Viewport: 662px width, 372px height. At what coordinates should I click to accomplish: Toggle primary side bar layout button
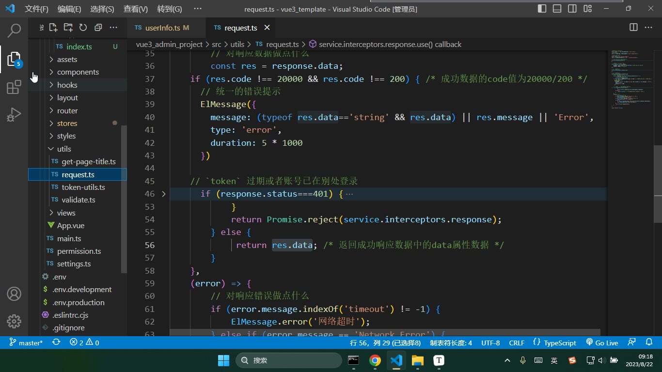pos(542,9)
